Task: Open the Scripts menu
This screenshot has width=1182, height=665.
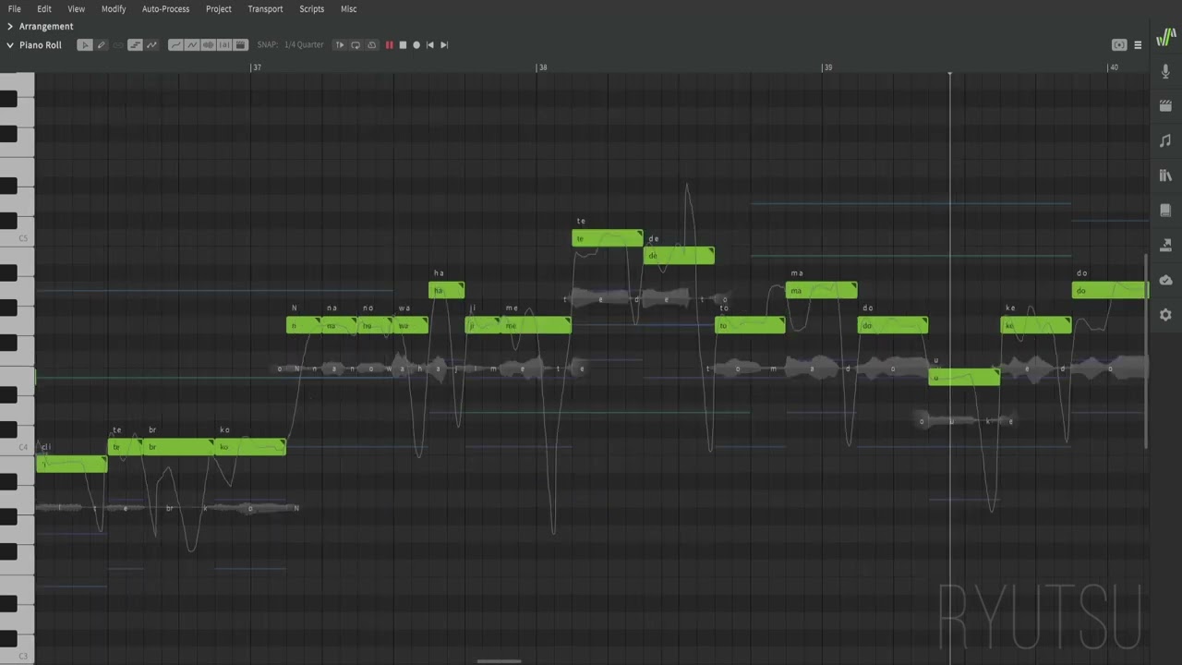Action: coord(311,8)
